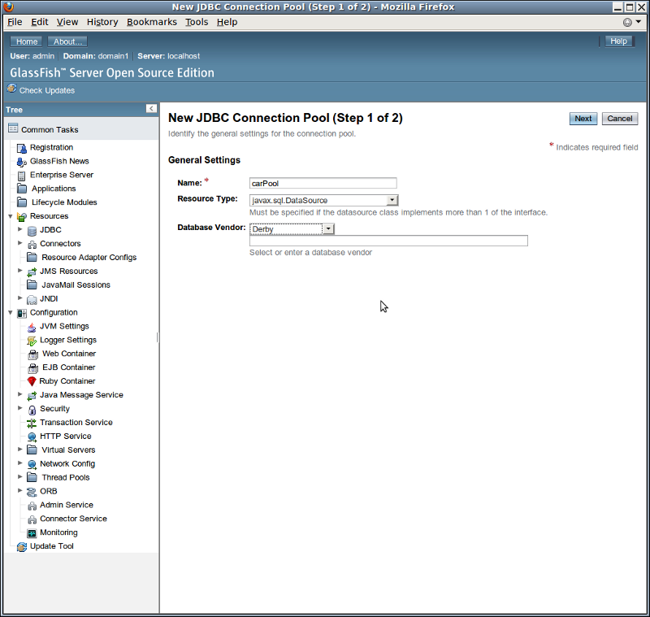Viewport: 650px width, 617px height.
Task: Click the ORB icon
Action: pyautogui.click(x=32, y=492)
